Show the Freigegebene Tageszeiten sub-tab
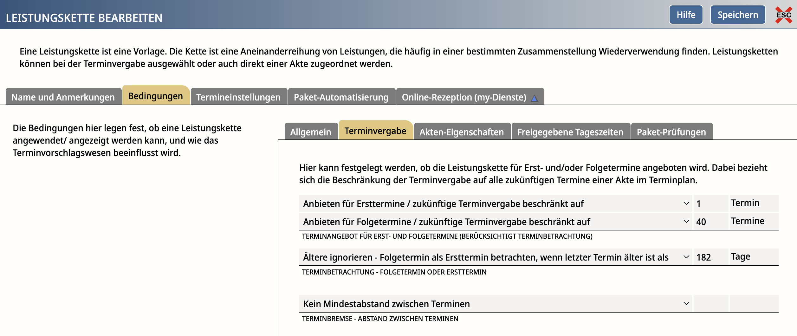Viewport: 797px width, 336px height. pos(570,132)
